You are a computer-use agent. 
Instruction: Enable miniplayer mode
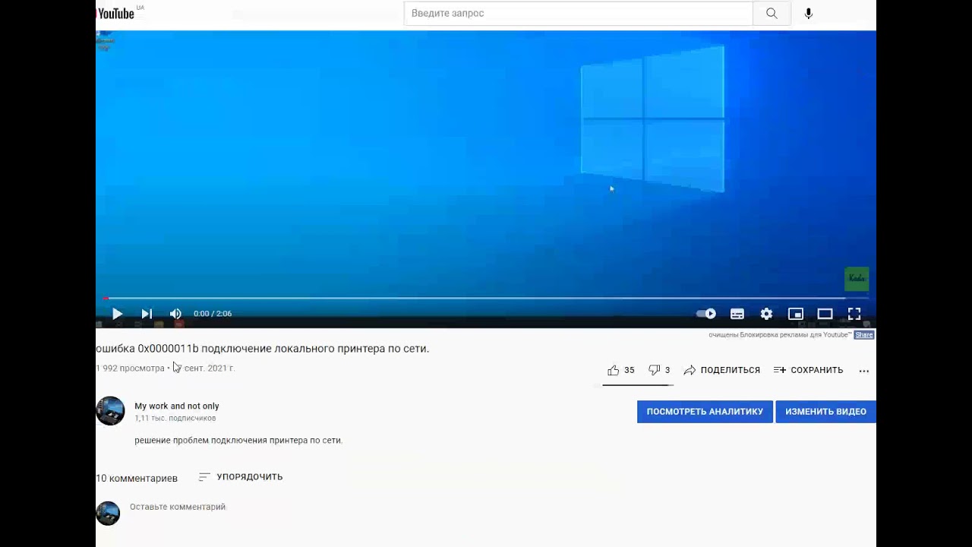pyautogui.click(x=795, y=314)
